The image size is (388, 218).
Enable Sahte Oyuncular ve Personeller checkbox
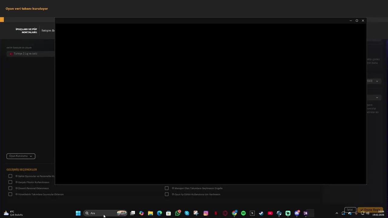(x=10, y=176)
